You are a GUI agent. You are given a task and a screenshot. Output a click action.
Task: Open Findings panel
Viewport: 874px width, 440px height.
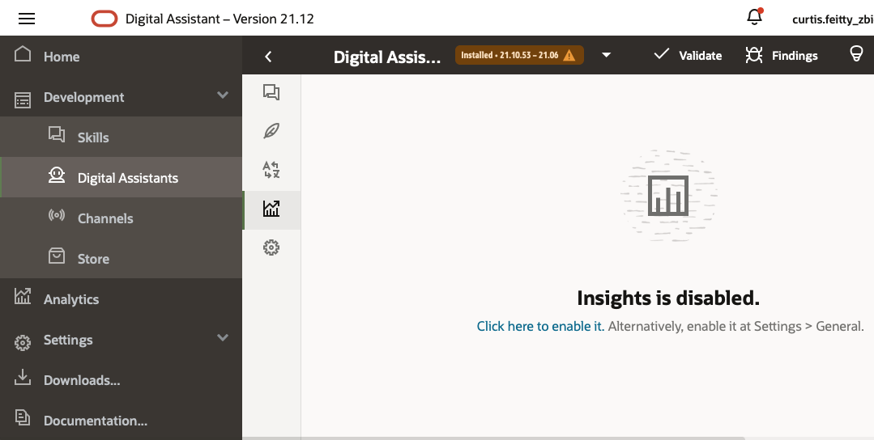[782, 55]
